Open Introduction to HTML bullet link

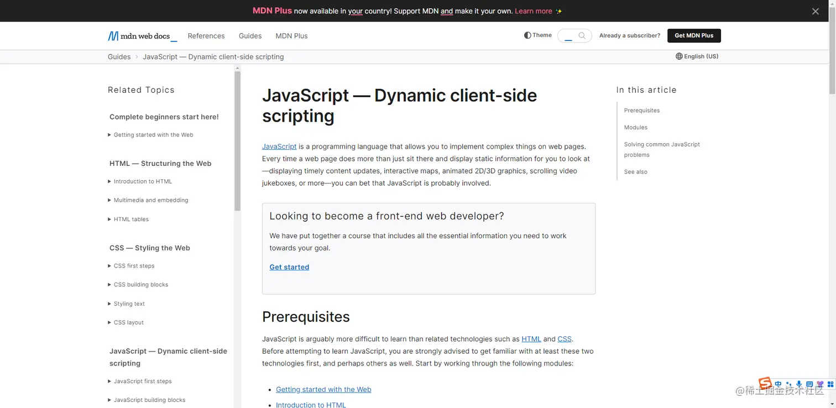(311, 405)
